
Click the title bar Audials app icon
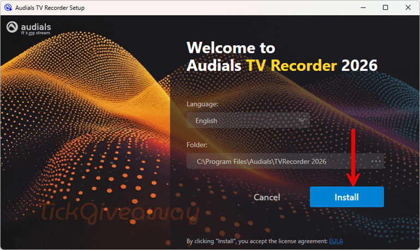pos(8,8)
